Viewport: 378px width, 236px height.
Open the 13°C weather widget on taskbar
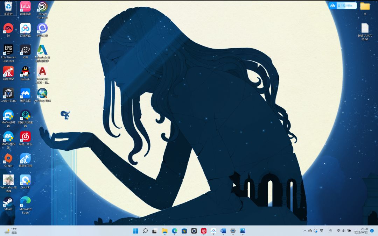point(10,231)
